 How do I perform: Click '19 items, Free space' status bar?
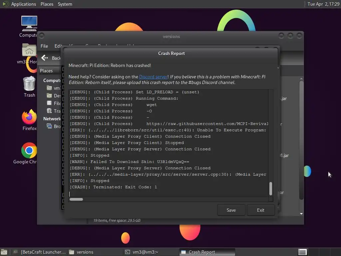coord(117,220)
